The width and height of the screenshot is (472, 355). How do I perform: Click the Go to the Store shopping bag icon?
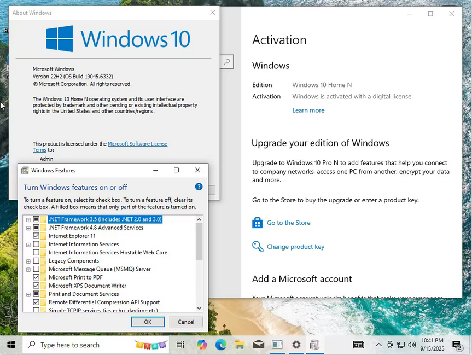pyautogui.click(x=258, y=223)
